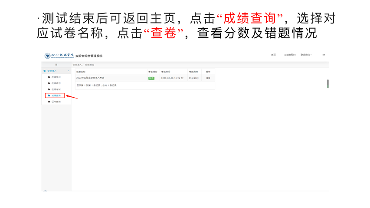The width and height of the screenshot is (370, 208).
Task: Open 证书查询 text in the sidebar
Action: [56, 102]
